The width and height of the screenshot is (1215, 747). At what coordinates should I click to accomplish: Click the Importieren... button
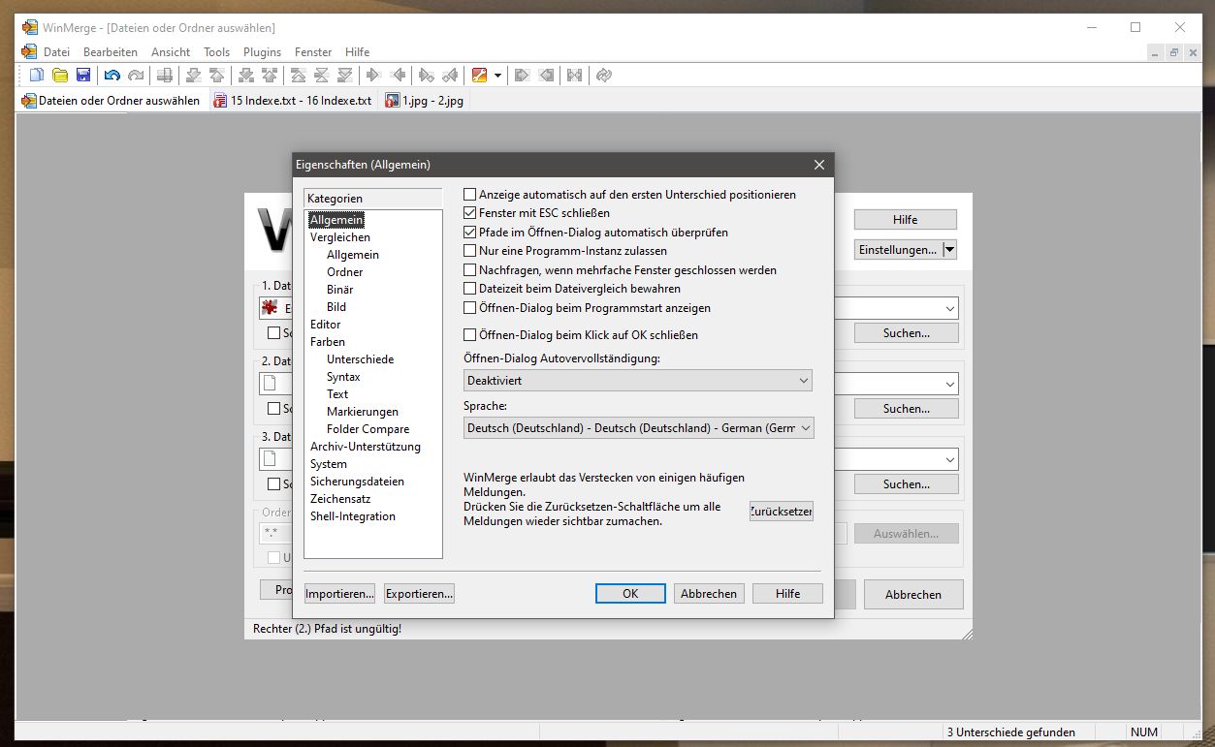339,594
